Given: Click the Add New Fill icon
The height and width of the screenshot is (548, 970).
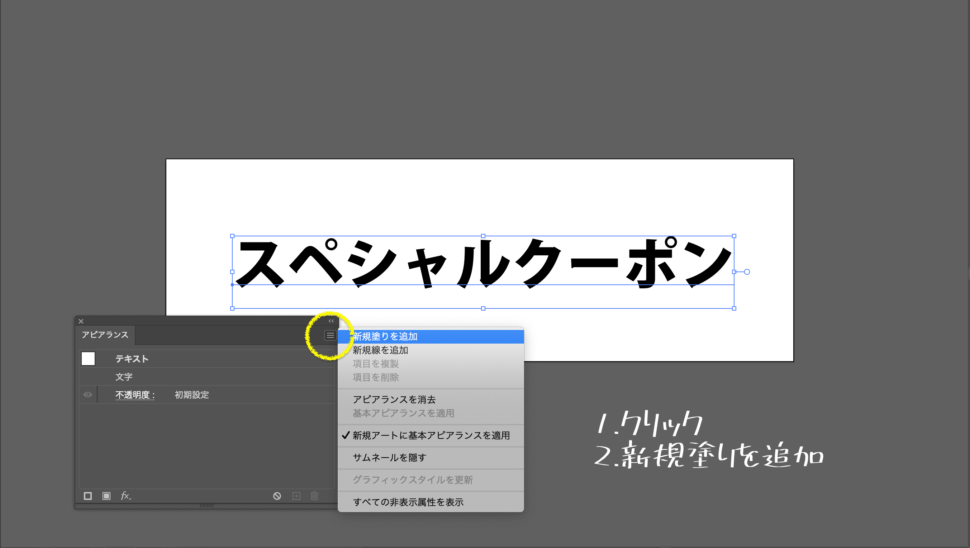Looking at the screenshot, I should [x=106, y=496].
